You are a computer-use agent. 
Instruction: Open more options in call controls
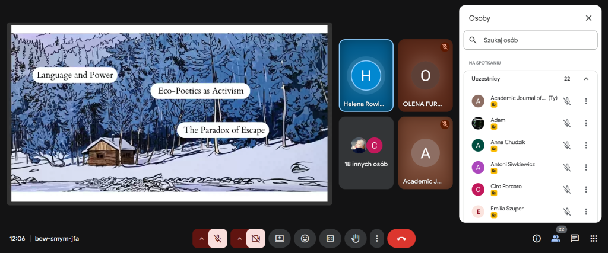click(x=376, y=238)
